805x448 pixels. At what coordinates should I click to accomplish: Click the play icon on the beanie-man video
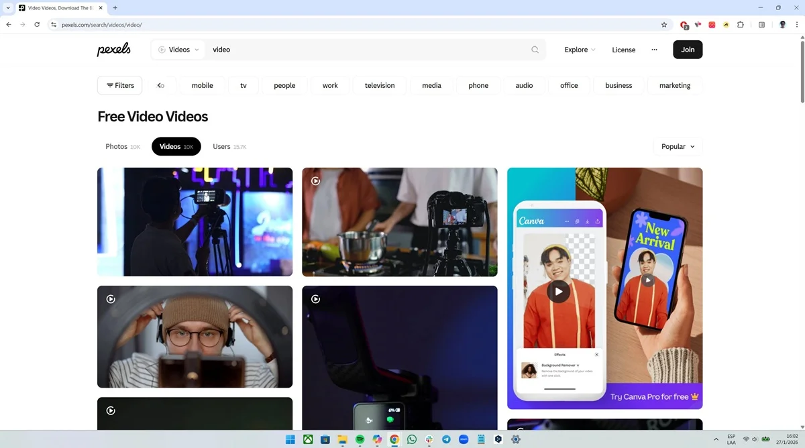[x=111, y=299]
